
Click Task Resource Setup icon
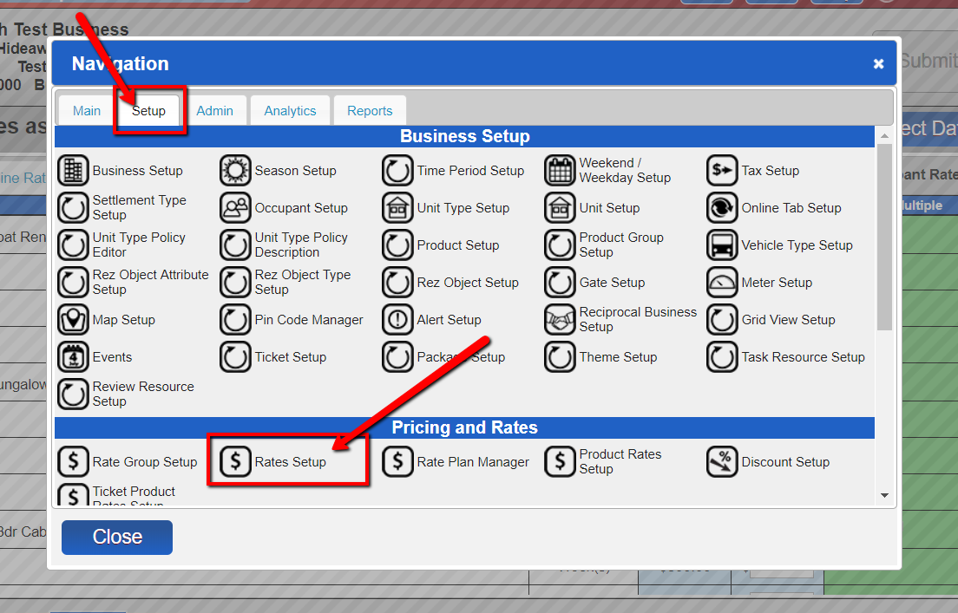[722, 356]
